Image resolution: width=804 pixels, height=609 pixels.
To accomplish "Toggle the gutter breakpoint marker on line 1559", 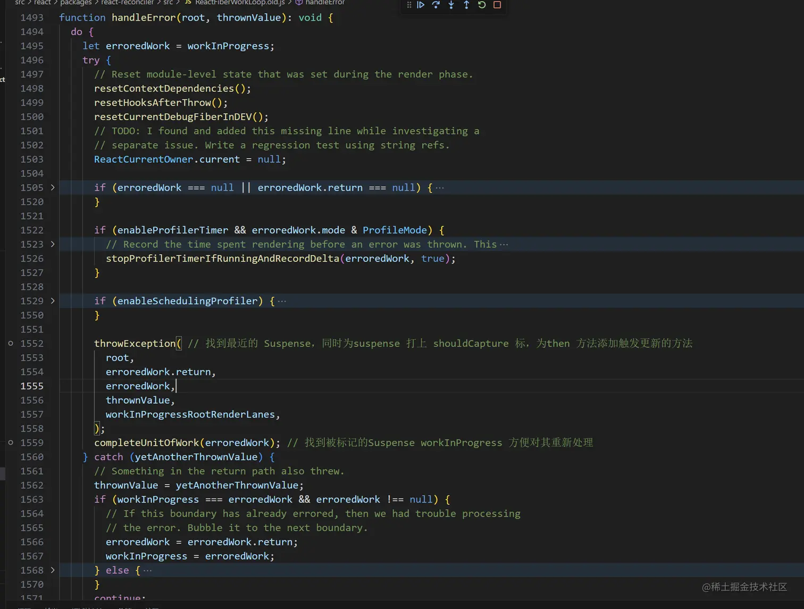I will [x=11, y=443].
